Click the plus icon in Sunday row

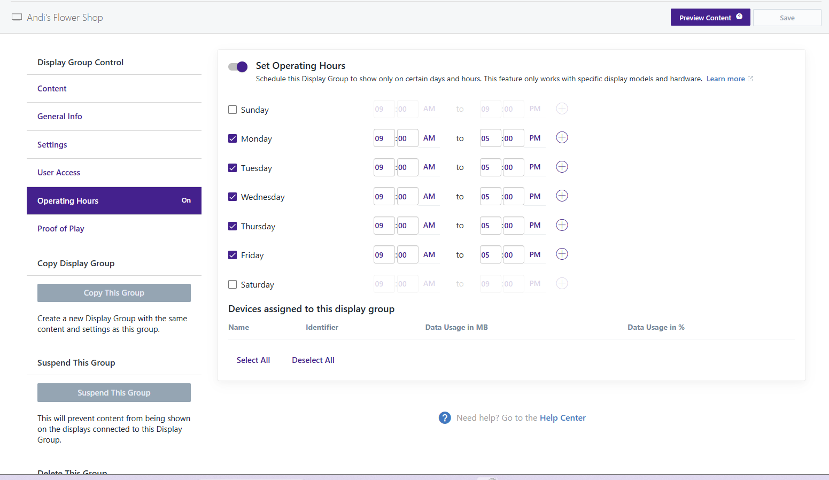point(562,109)
